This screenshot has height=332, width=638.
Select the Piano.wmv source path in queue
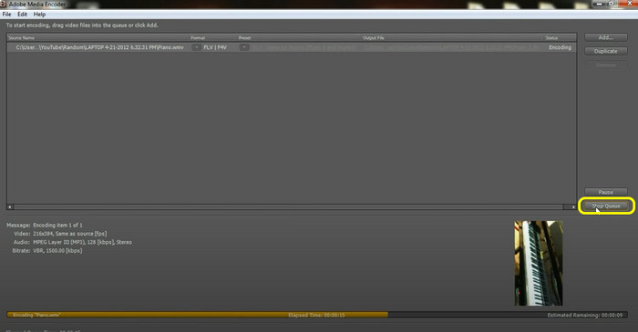tap(99, 47)
